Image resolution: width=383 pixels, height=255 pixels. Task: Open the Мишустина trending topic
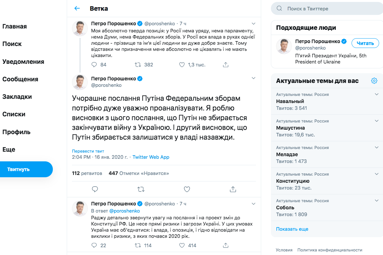click(x=291, y=128)
